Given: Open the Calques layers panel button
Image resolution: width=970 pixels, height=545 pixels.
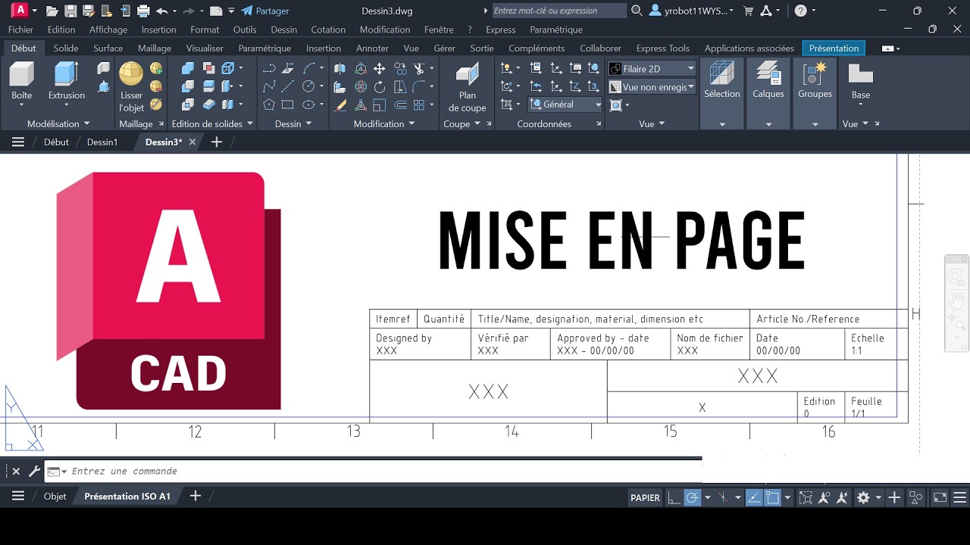Looking at the screenshot, I should (x=768, y=94).
